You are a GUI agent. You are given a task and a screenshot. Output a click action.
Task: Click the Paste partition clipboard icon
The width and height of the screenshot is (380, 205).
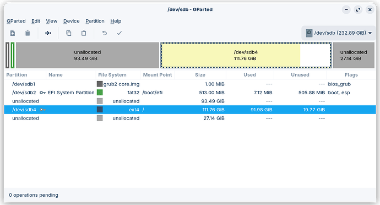84,33
